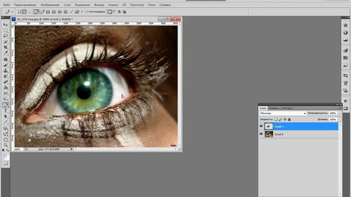Select the Crop tool
Screen dimensions: 351x197
[5, 47]
